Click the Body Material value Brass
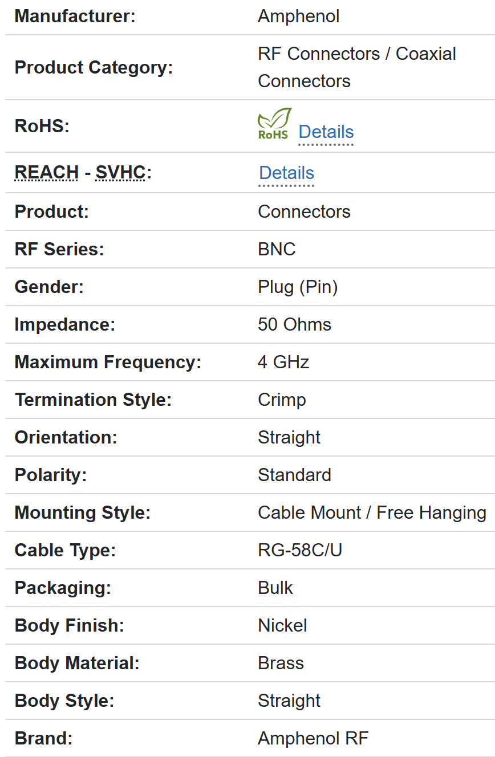 pyautogui.click(x=281, y=663)
